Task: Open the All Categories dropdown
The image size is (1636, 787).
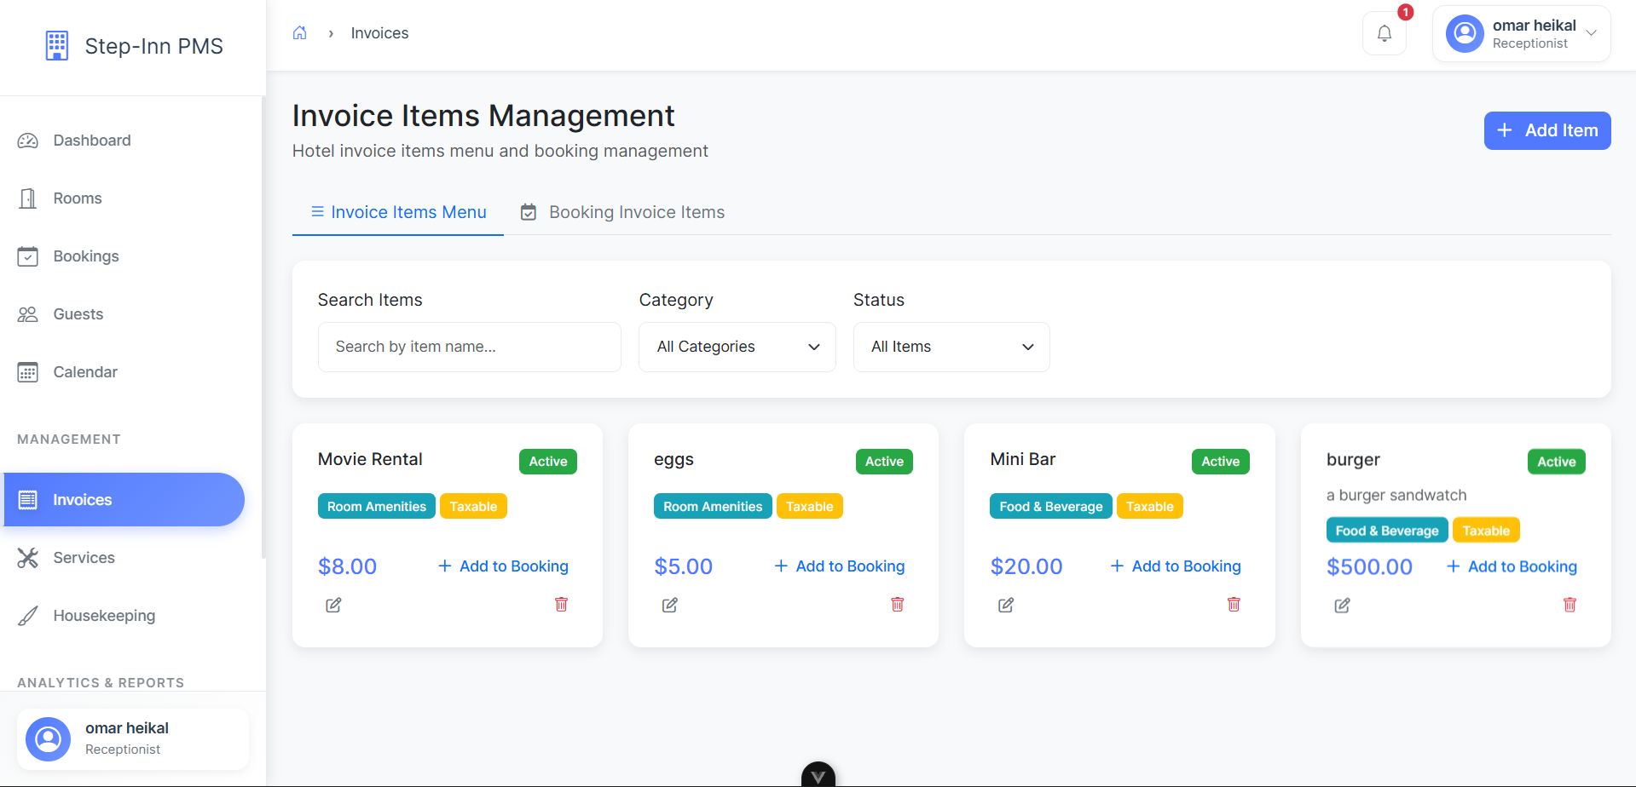Action: tap(736, 347)
